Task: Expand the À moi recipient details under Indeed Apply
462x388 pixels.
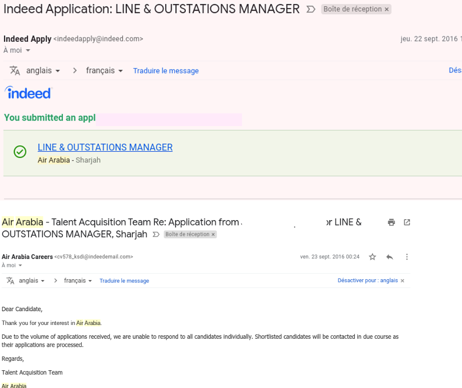Action: click(x=28, y=51)
